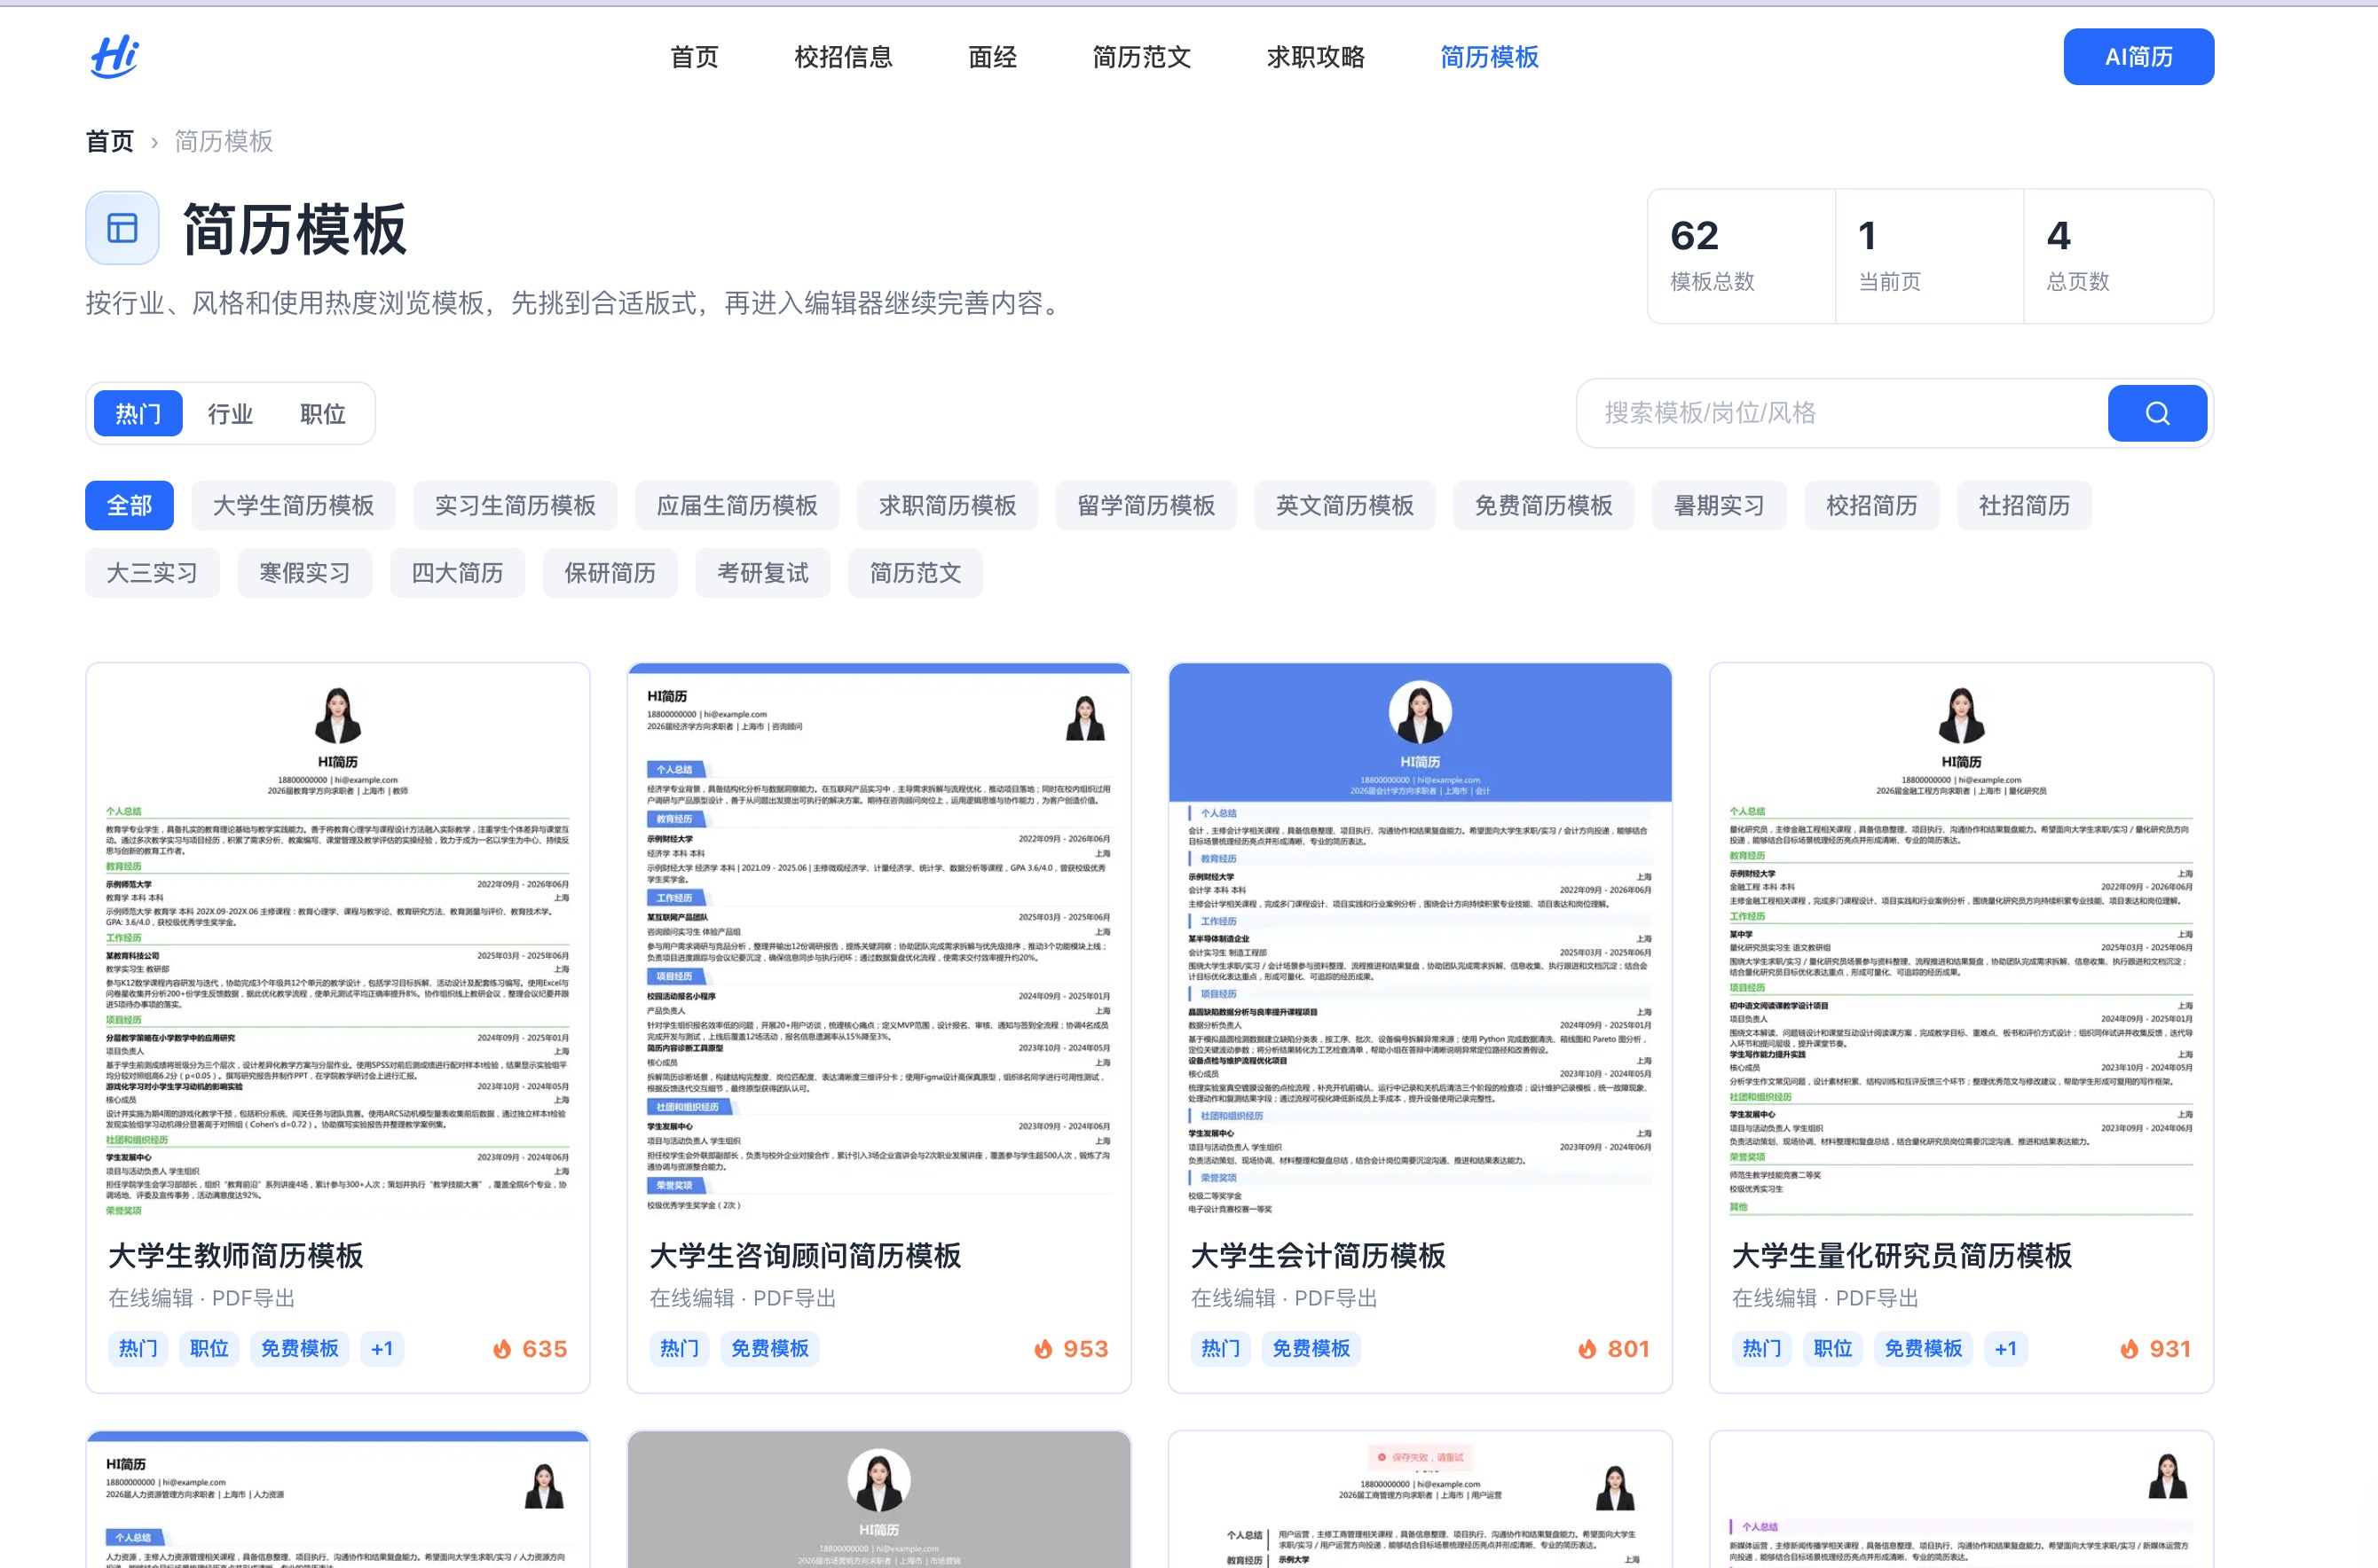This screenshot has height=1568, width=2378.
Task: Open the 简历范文 nav item
Action: click(1141, 57)
